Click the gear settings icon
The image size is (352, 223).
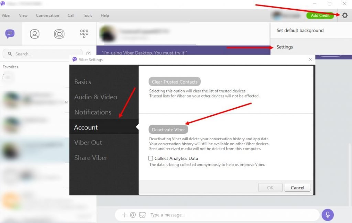[x=345, y=15]
